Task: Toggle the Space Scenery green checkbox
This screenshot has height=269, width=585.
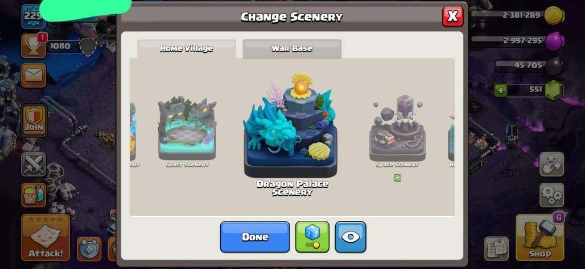Action: [x=397, y=178]
